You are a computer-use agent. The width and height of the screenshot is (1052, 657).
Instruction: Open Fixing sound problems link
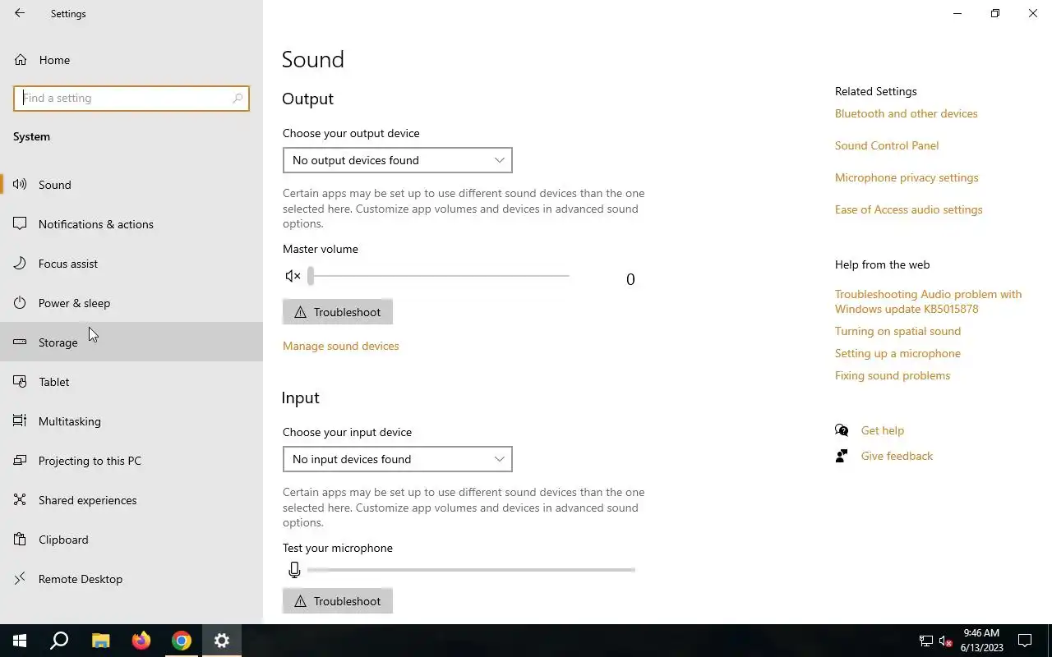pyautogui.click(x=893, y=375)
